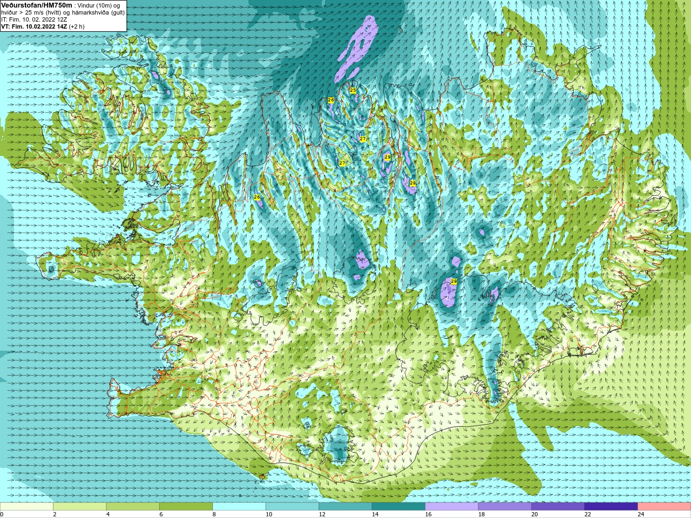Image resolution: width=691 pixels, height=518 pixels.
Task: Select the 10–12 m/s turquoise legend swatch
Action: 292,507
